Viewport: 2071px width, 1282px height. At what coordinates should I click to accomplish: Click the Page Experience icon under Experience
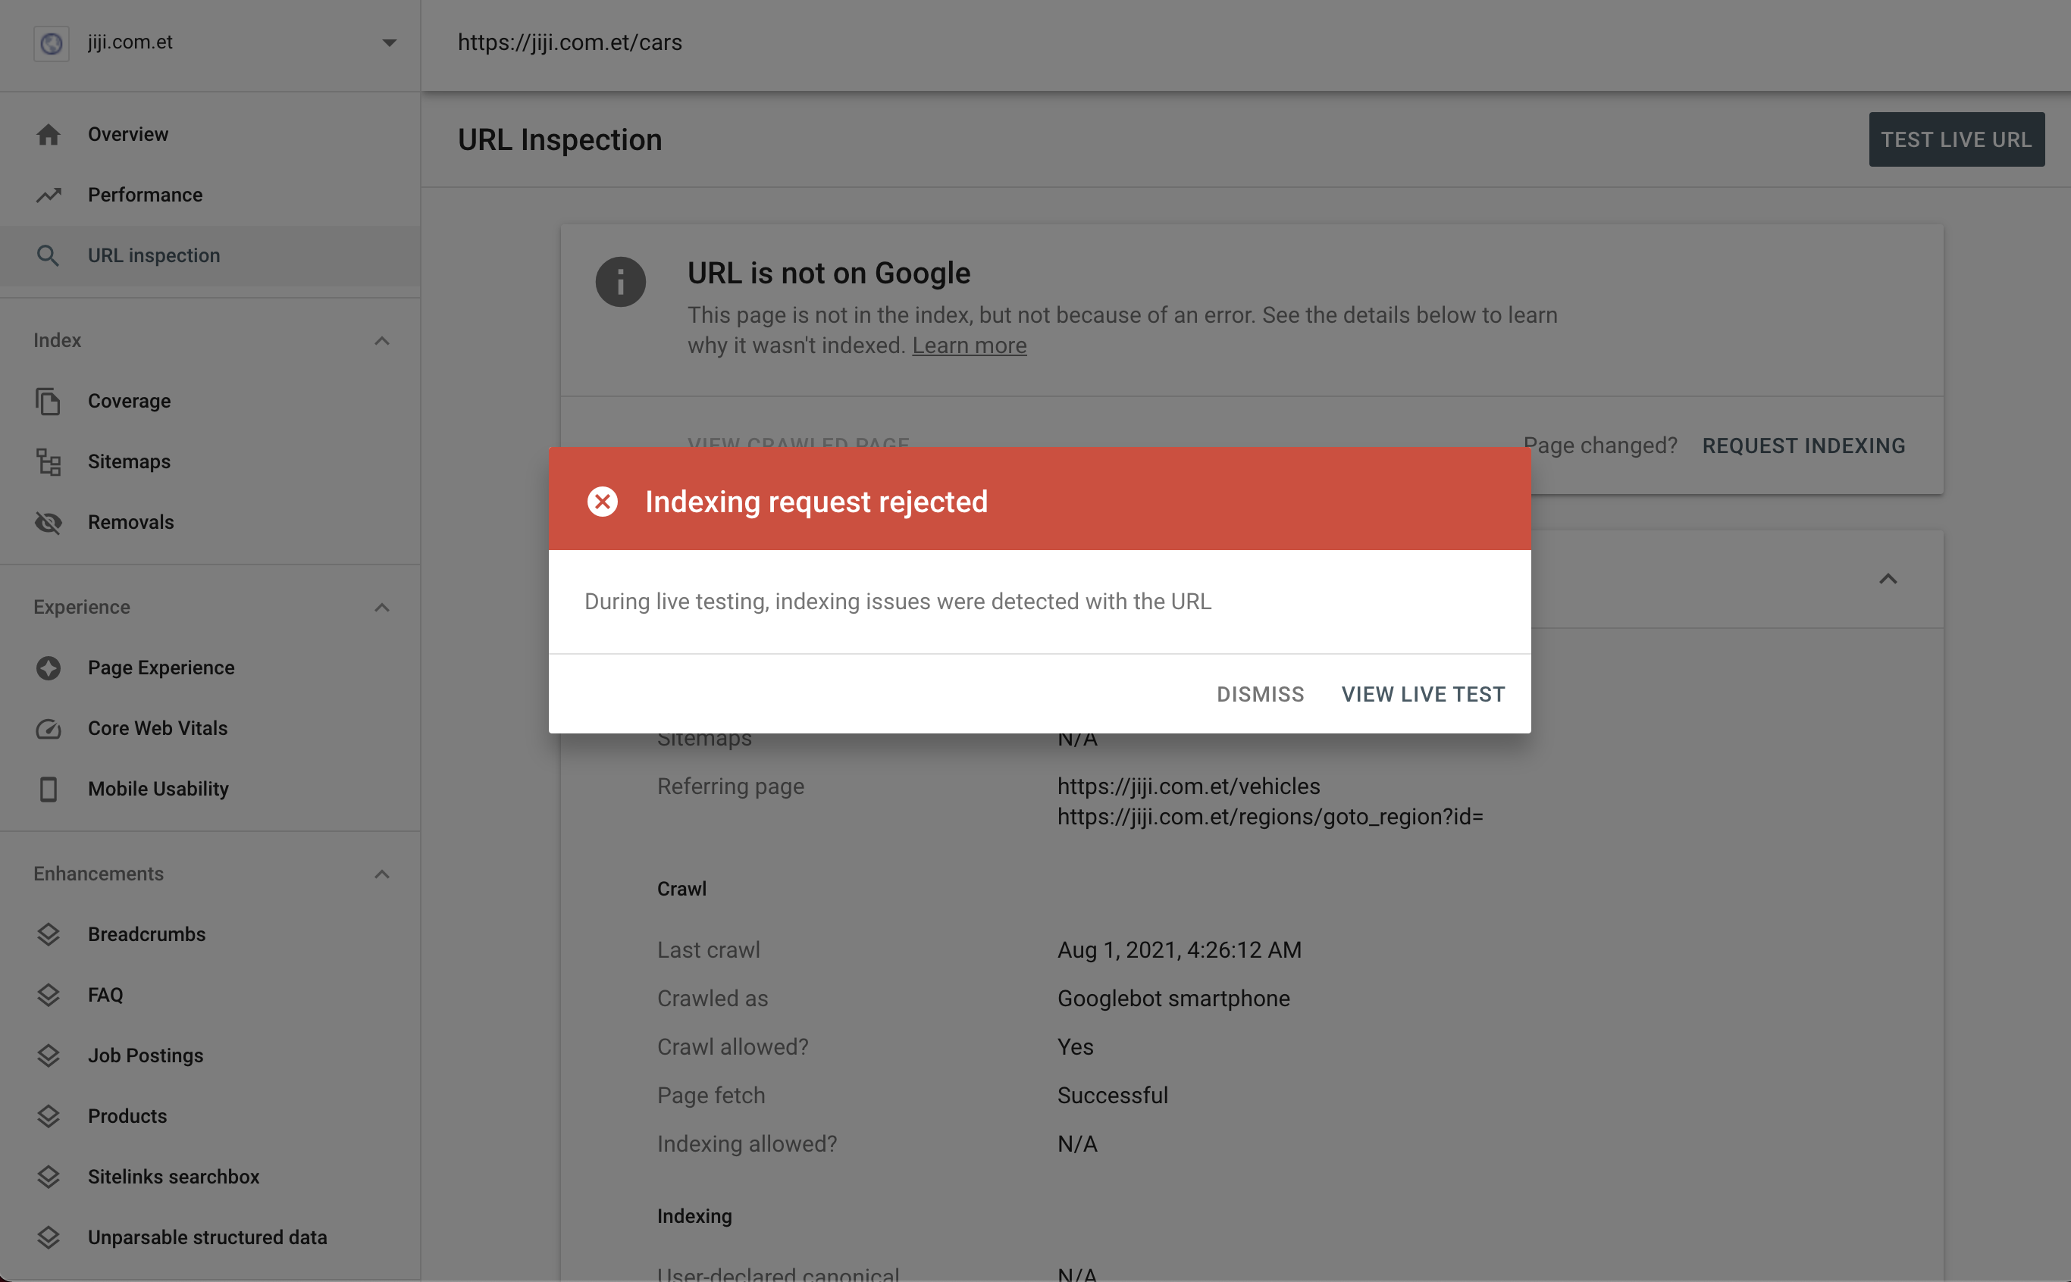47,667
